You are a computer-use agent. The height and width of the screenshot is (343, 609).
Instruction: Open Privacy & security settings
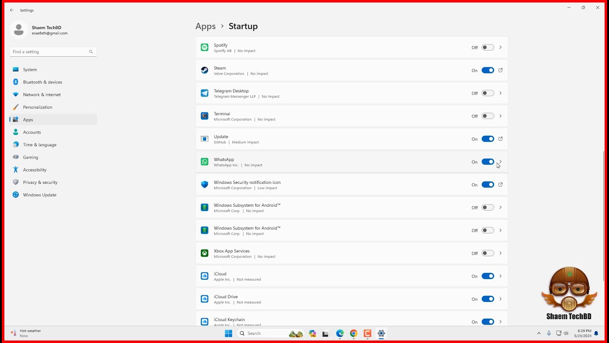pyautogui.click(x=53, y=182)
